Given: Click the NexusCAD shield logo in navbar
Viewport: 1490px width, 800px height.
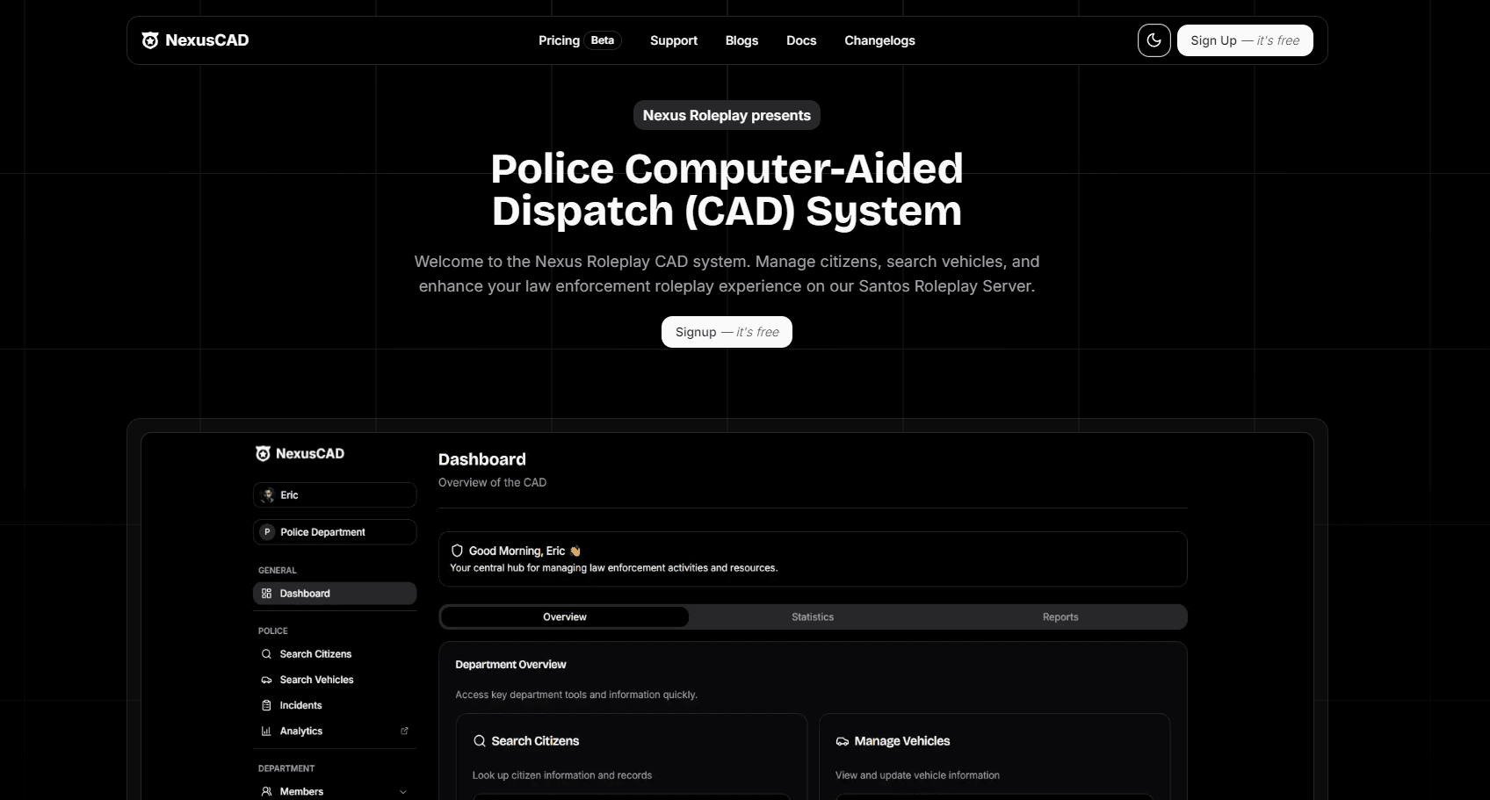Looking at the screenshot, I should [150, 40].
